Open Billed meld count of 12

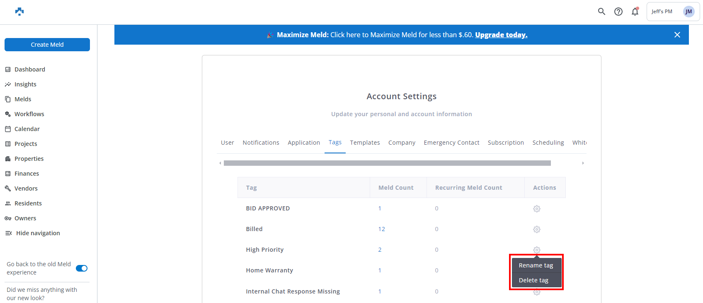point(381,229)
